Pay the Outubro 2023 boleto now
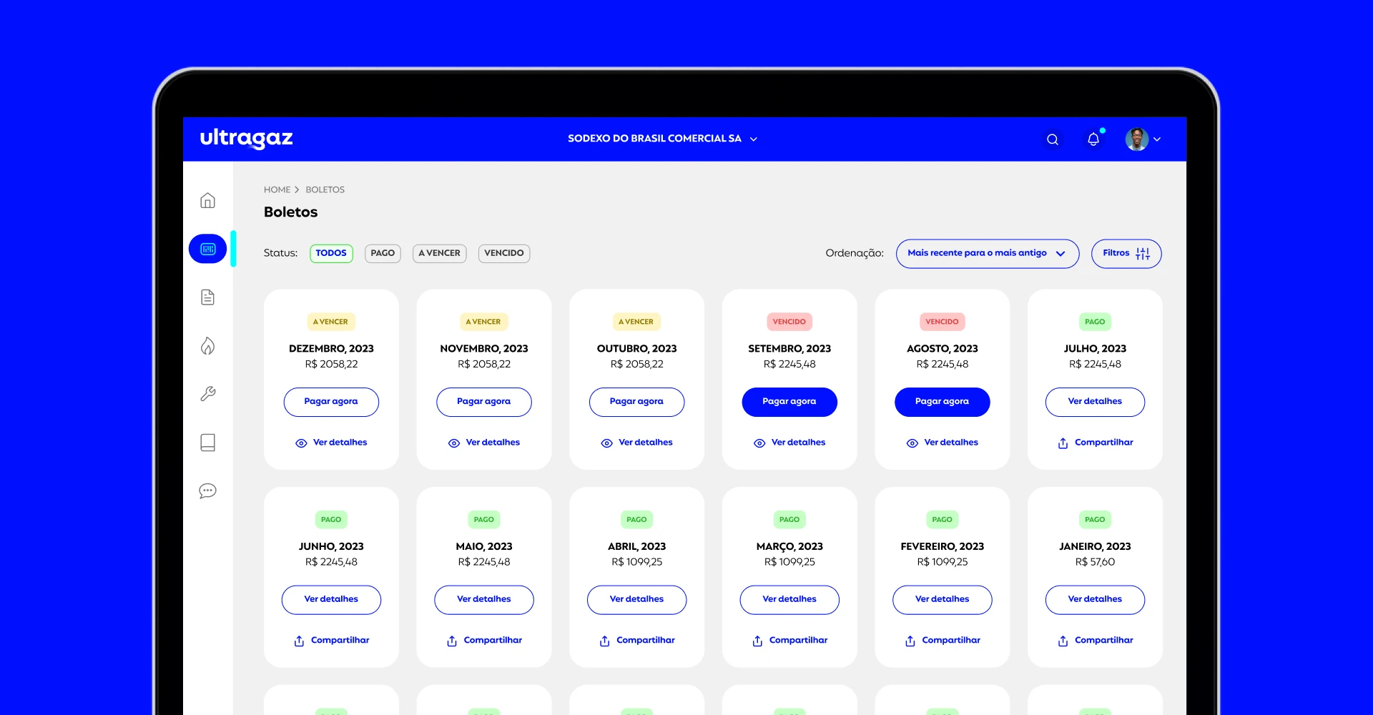Viewport: 1373px width, 715px height. (x=636, y=402)
